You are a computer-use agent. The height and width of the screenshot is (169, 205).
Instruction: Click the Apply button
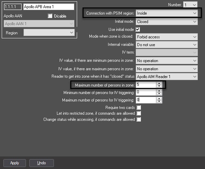click(x=15, y=163)
